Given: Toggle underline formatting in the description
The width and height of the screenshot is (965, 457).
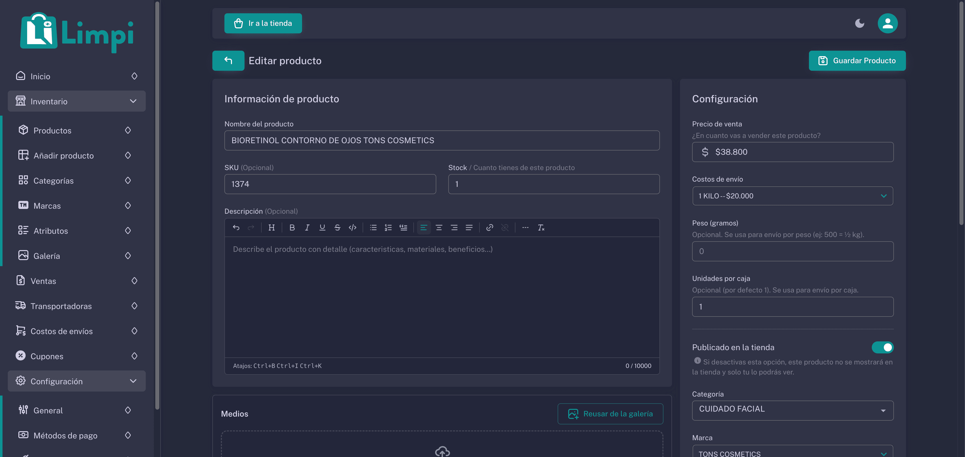Looking at the screenshot, I should coord(322,227).
